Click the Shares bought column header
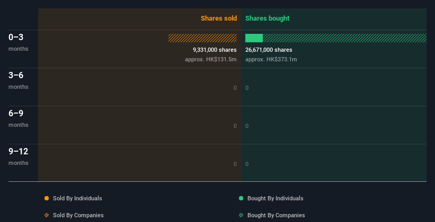Viewport: 435px width, 222px height. (x=267, y=18)
